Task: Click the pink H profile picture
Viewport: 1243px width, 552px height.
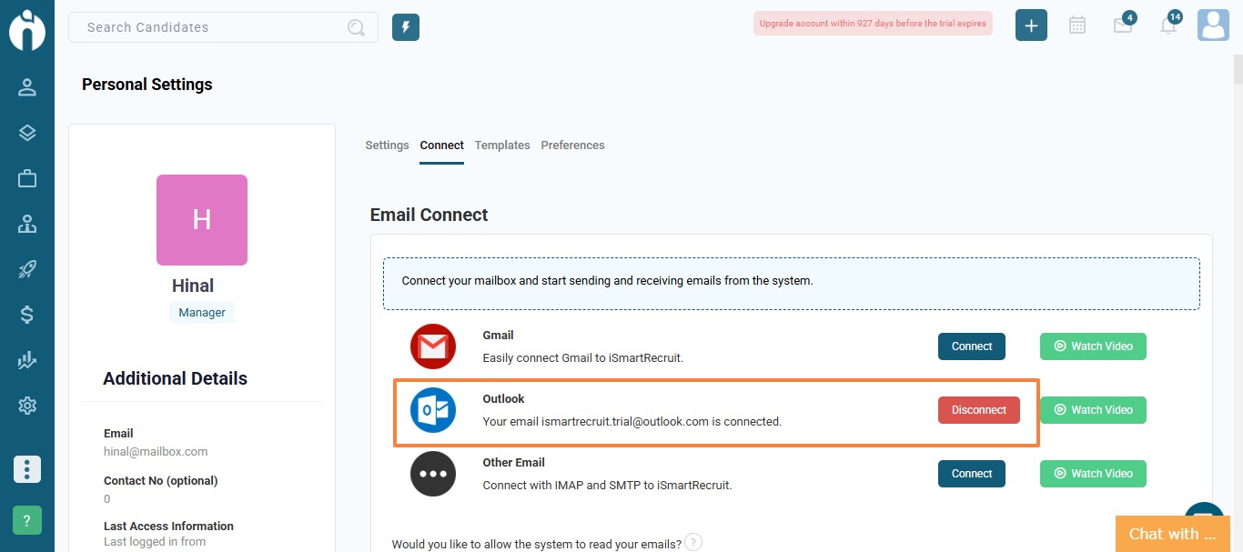Action: (x=202, y=220)
